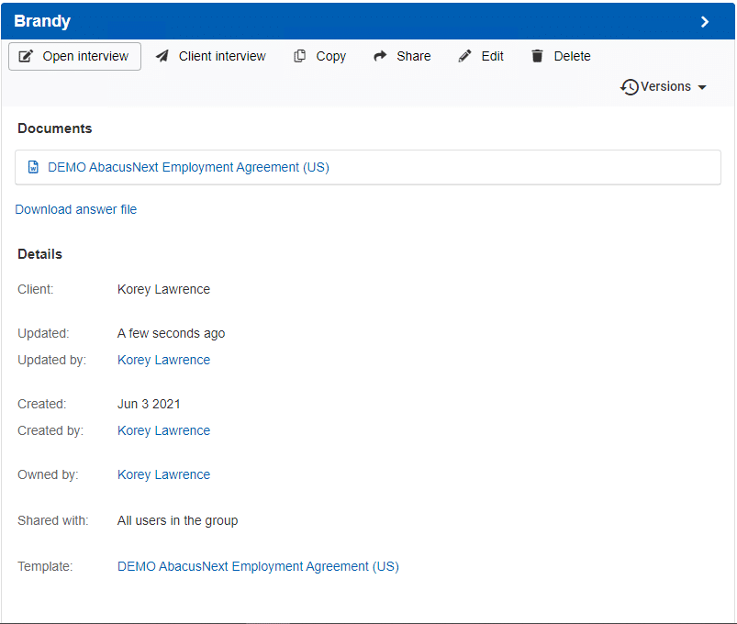
Task: Open the Template link for the Employment Agreement
Action: pyautogui.click(x=258, y=567)
